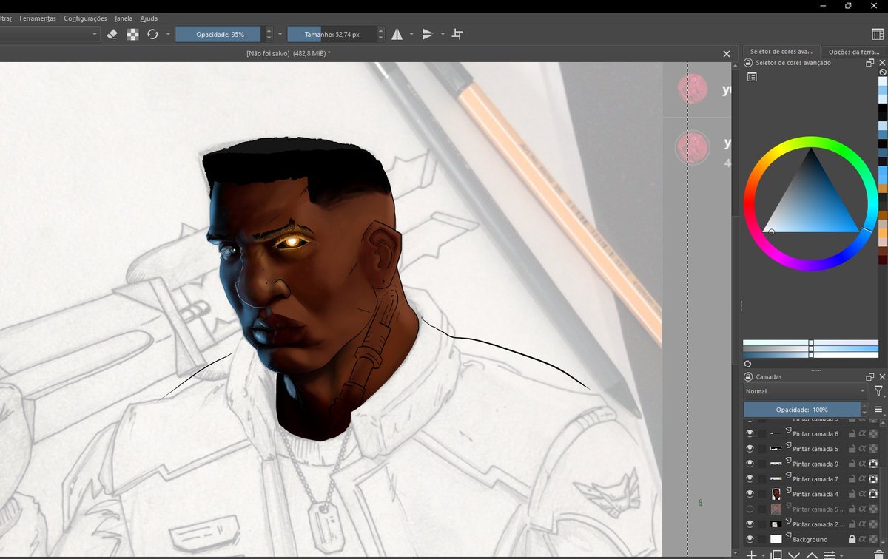
Task: Step the brush Tamanho spinner arrows
Action: (381, 34)
